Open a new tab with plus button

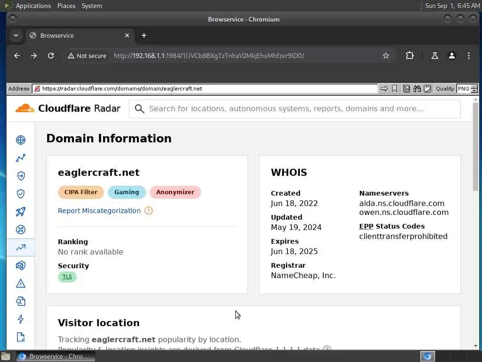coord(144,35)
